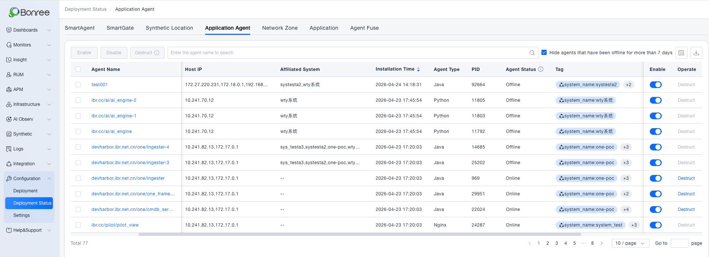This screenshot has width=709, height=257.
Task: Click the Bonree logo
Action: pyautogui.click(x=29, y=12)
